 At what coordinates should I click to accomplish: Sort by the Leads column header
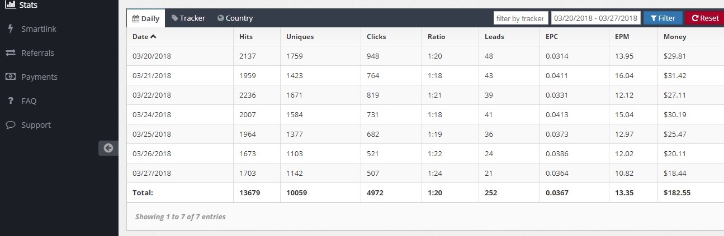point(494,37)
